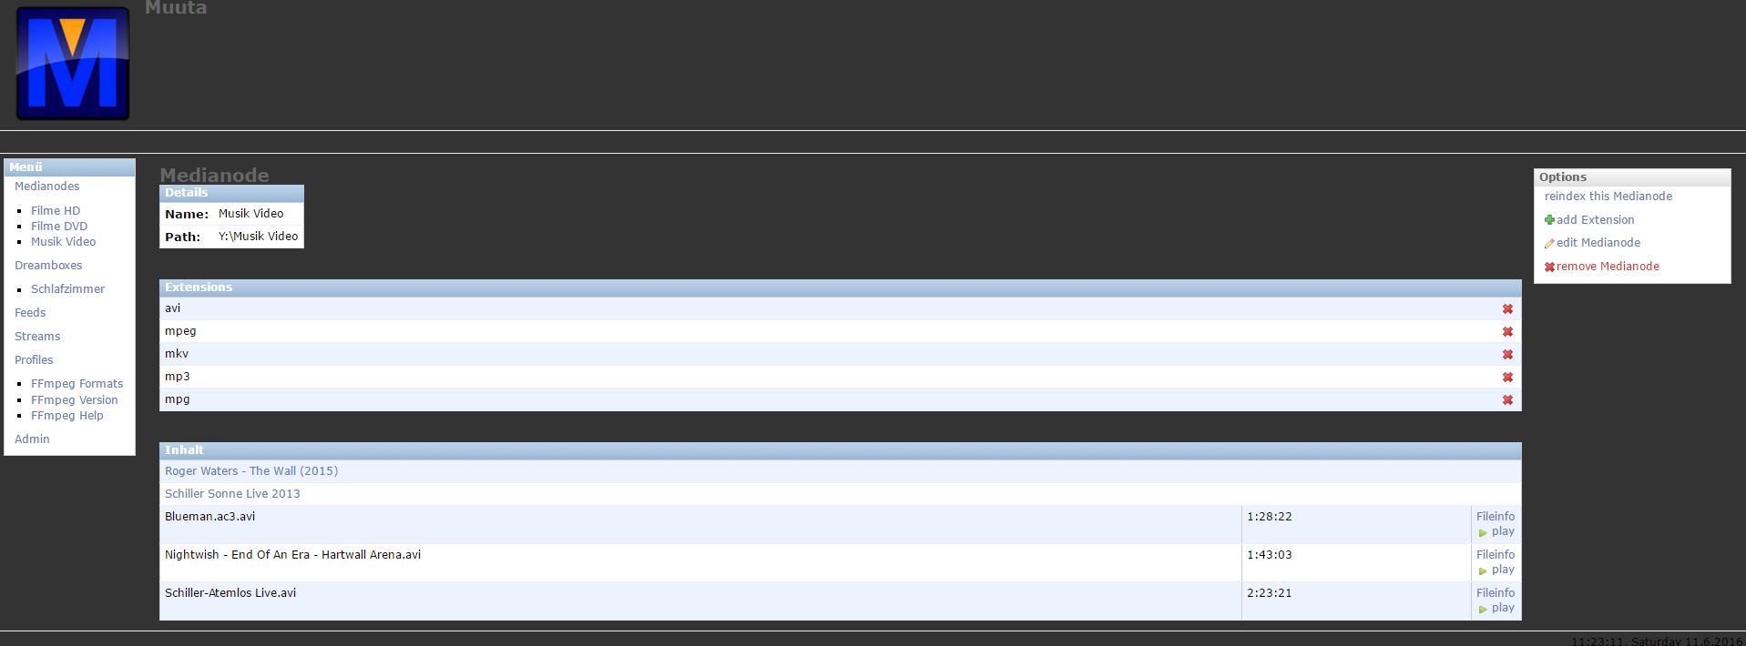Image resolution: width=1746 pixels, height=646 pixels.
Task: Click red X remove Medianode icon
Action: tap(1549, 267)
